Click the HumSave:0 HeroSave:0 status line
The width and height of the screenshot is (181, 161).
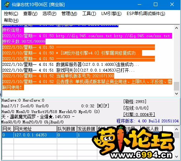tap(23, 100)
